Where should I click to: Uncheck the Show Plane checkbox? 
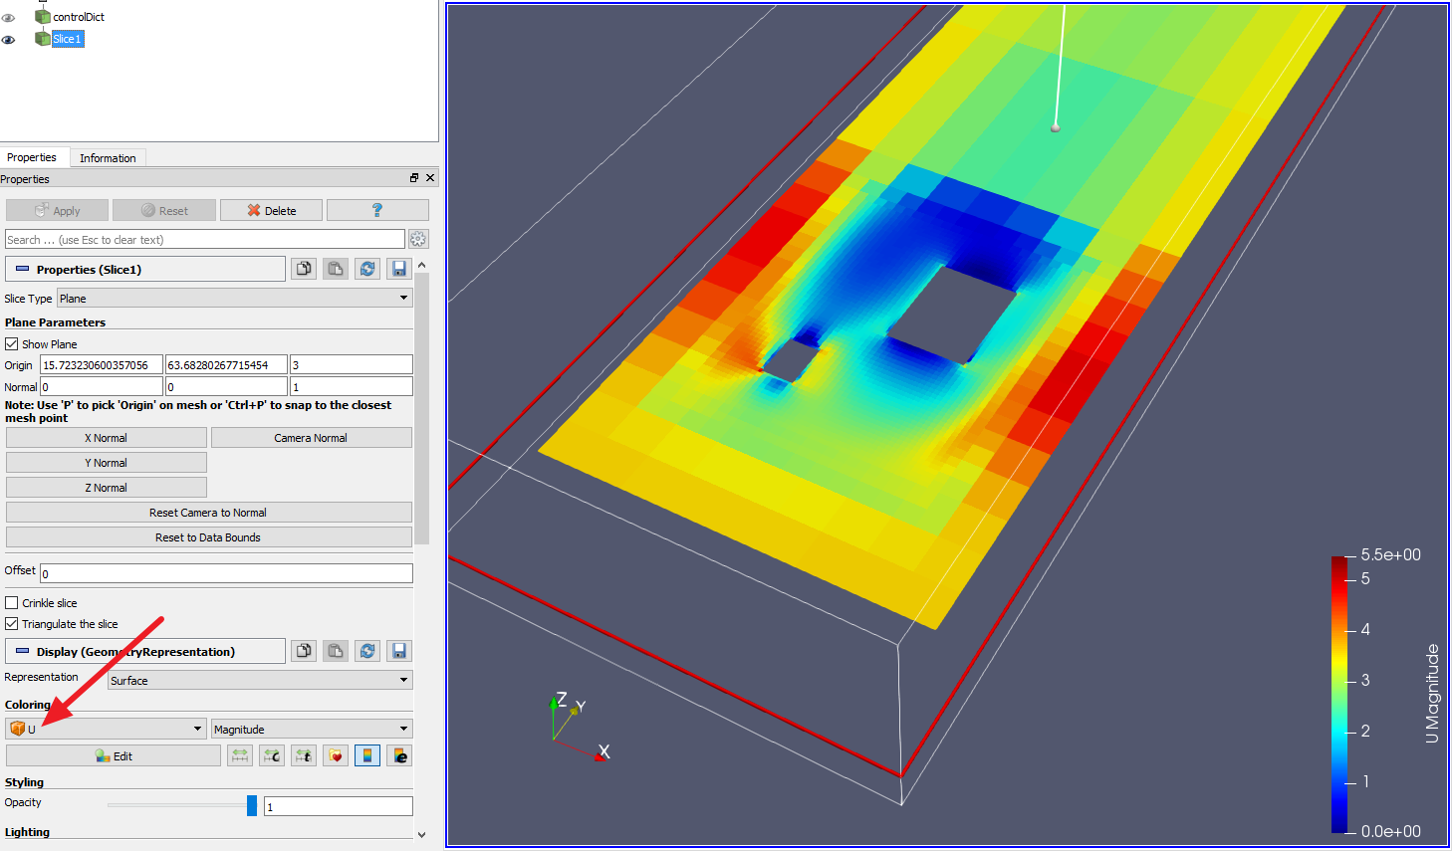(12, 344)
